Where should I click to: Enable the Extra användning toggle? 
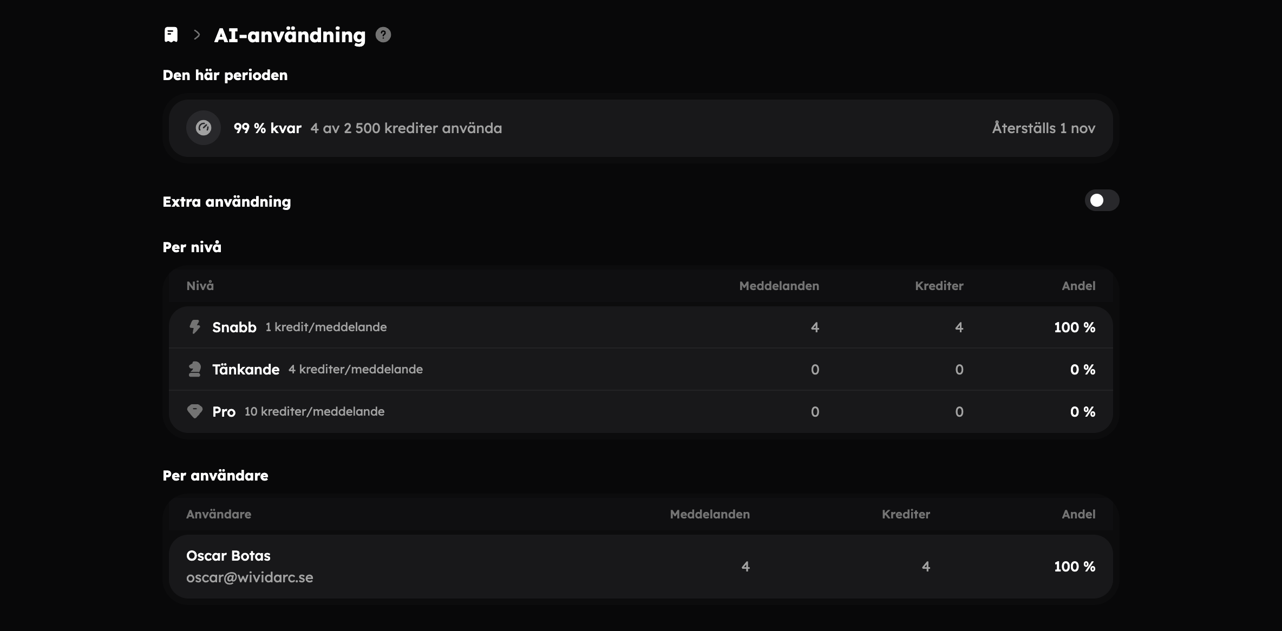1102,200
